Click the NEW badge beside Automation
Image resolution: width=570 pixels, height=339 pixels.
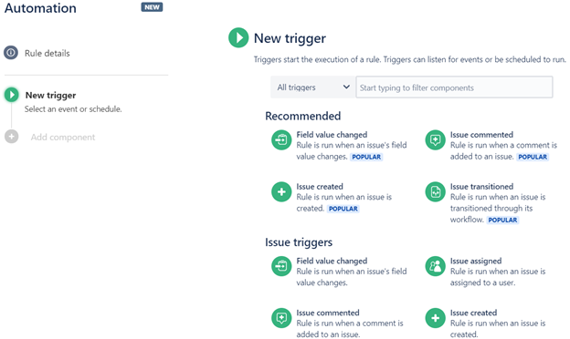(x=152, y=7)
